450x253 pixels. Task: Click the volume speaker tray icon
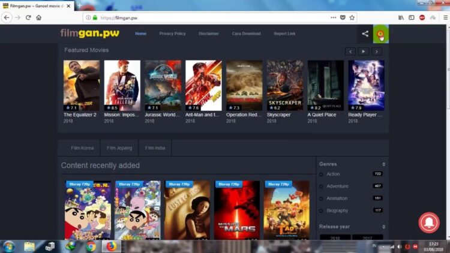[400, 246]
